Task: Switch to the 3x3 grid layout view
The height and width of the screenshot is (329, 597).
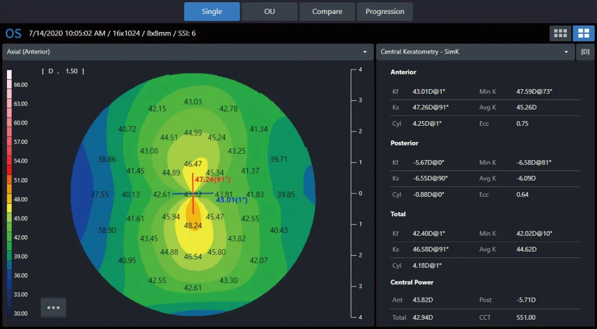Action: click(560, 33)
